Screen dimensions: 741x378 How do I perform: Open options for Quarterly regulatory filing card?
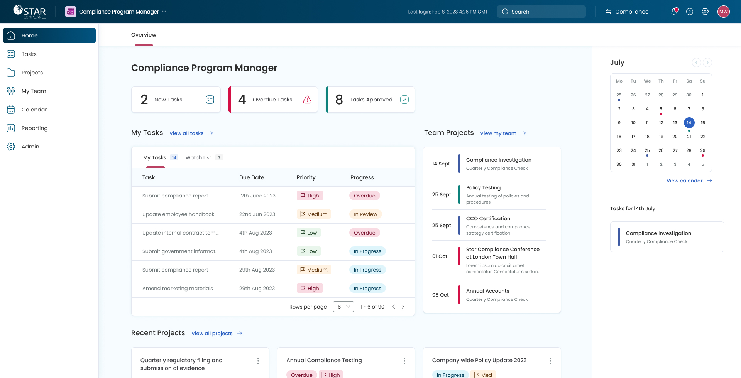[x=258, y=361]
